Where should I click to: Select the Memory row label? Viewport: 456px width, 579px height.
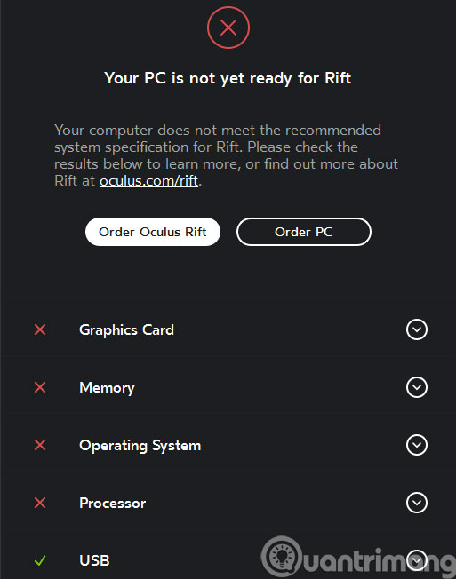[x=107, y=388]
